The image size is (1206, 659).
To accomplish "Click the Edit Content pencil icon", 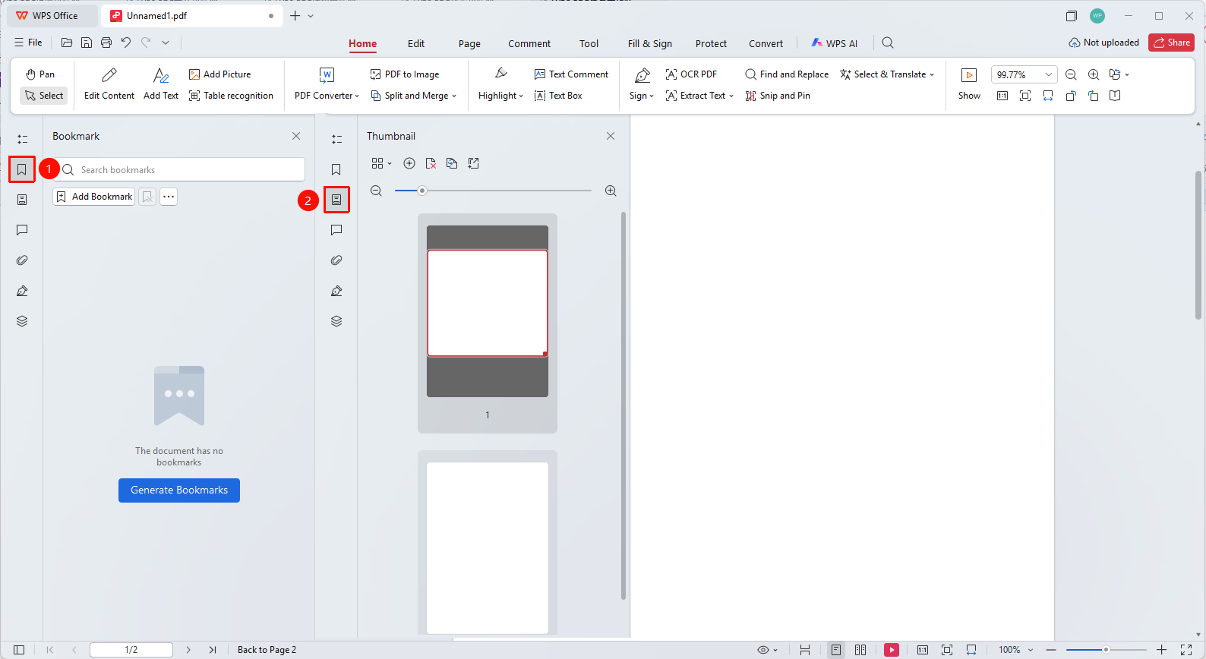I will (109, 74).
